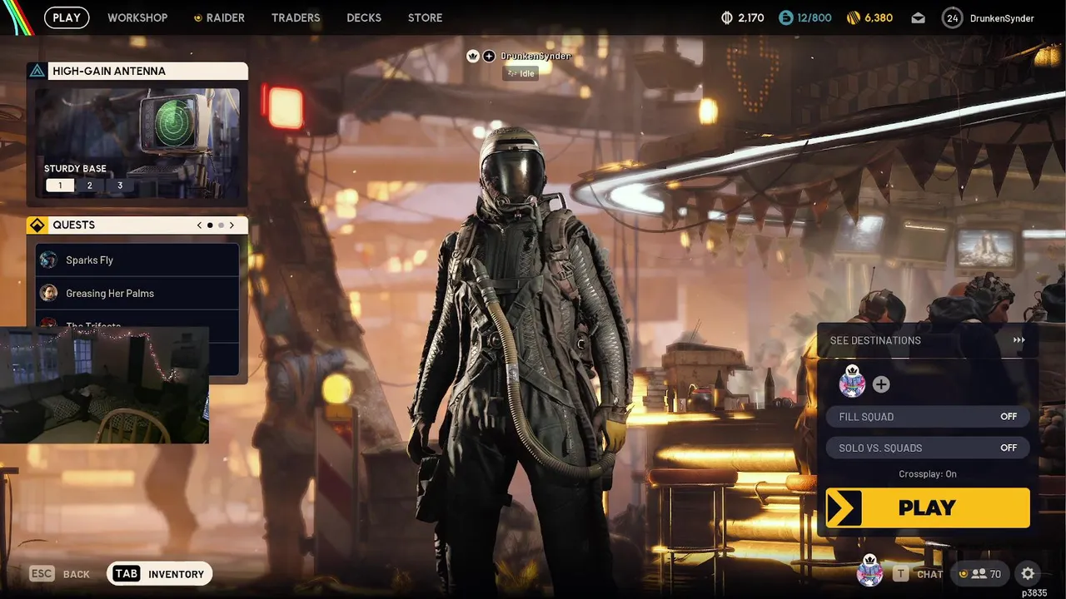Screen dimensions: 1066x599
Task: Click the yellow PLAY button
Action: 928,507
